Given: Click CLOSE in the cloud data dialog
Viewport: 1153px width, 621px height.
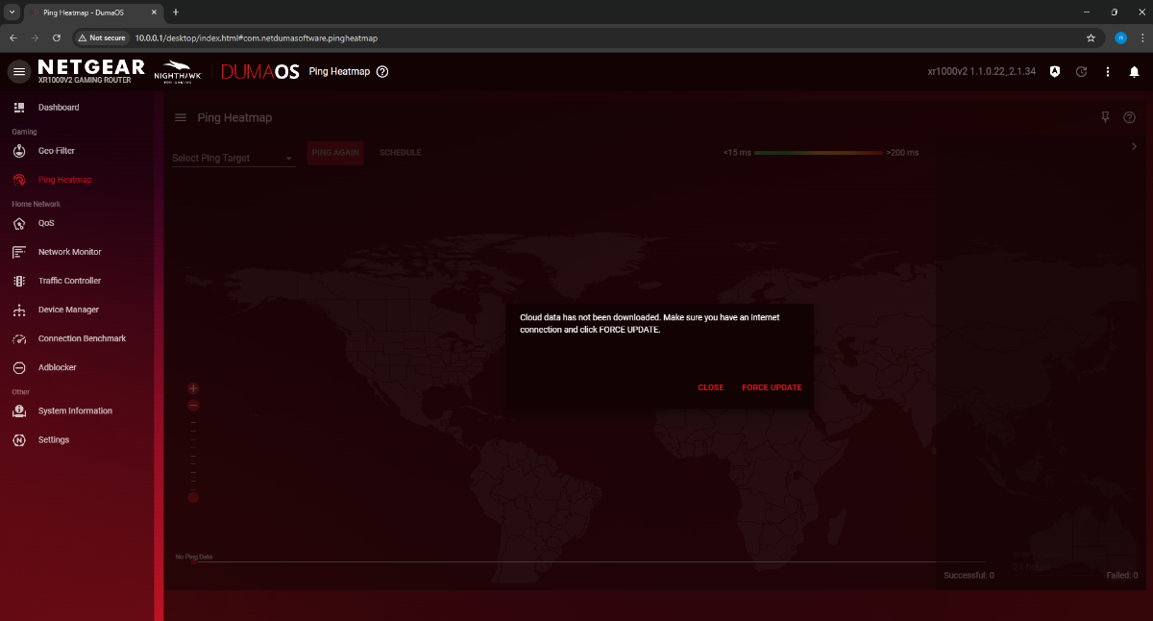Looking at the screenshot, I should click(711, 387).
